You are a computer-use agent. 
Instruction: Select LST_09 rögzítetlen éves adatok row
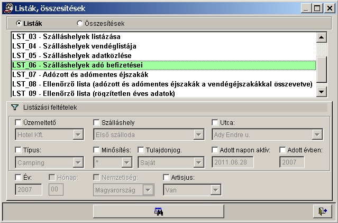(x=164, y=93)
